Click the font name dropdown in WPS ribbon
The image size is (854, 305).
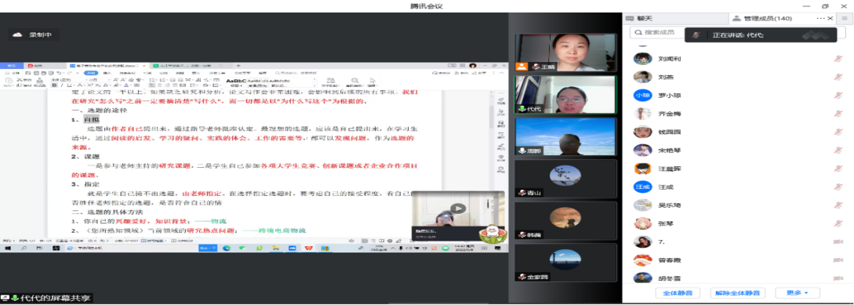[69, 79]
